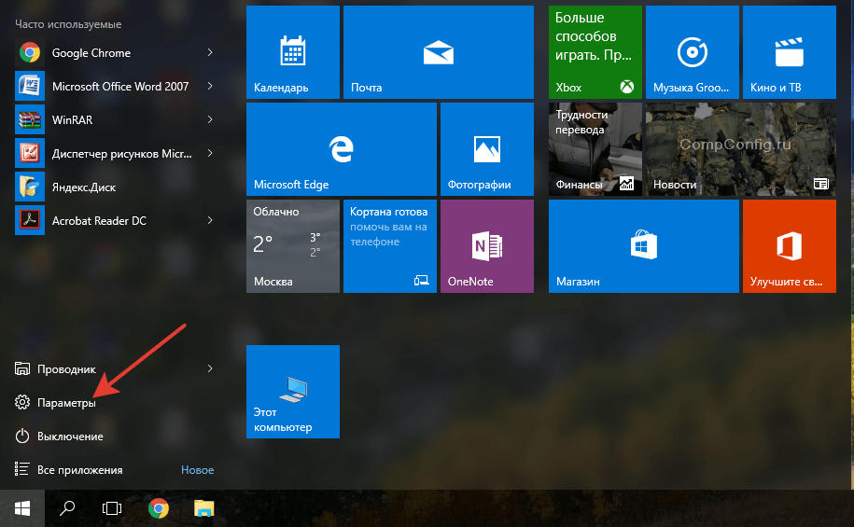Click the Windows Start button
Image resolution: width=854 pixels, height=527 pixels.
click(x=22, y=508)
